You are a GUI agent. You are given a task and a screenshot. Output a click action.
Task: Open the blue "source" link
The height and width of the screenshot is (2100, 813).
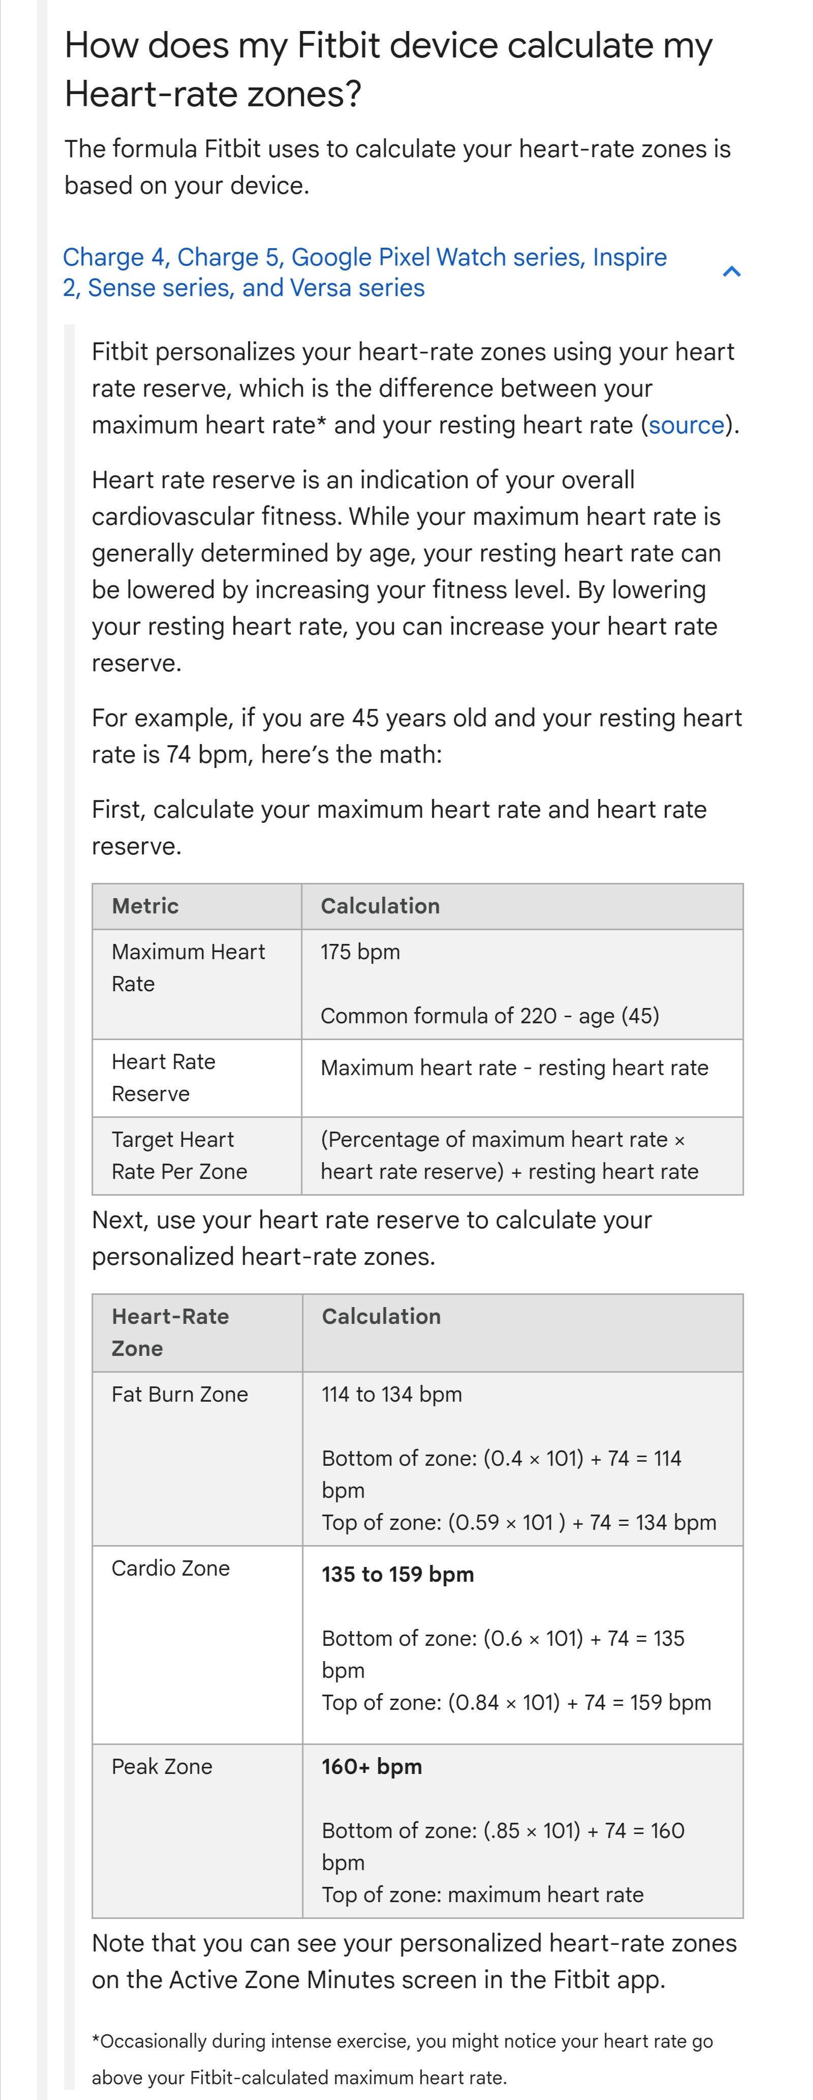click(686, 425)
